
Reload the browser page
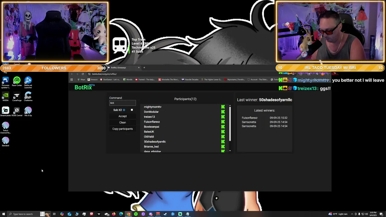tap(83, 74)
